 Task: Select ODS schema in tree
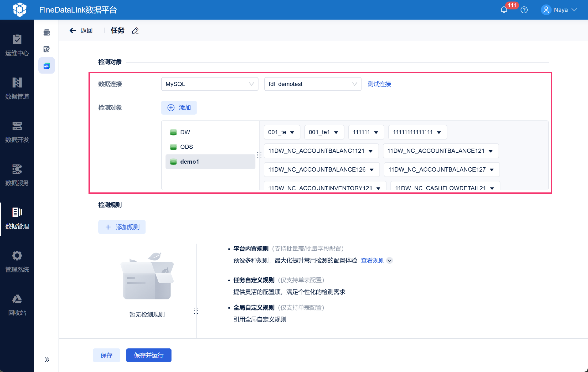pos(187,147)
